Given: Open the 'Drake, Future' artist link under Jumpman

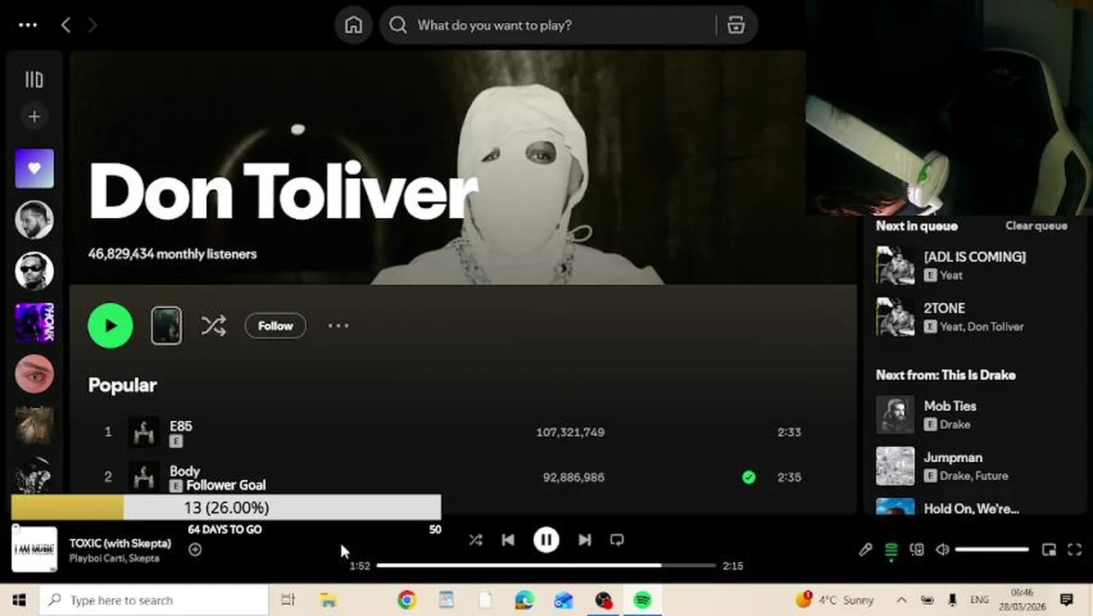Looking at the screenshot, I should [974, 476].
